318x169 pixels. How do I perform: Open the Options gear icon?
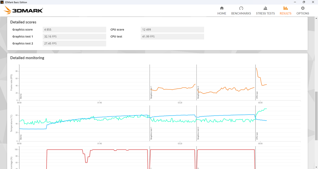point(303,8)
